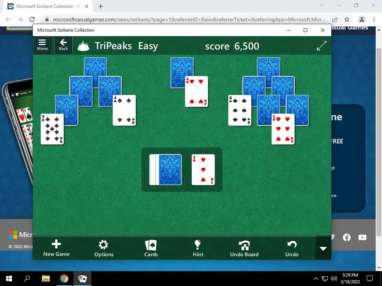
Task: Open the Cards button in the bottom bar
Action: (x=151, y=248)
